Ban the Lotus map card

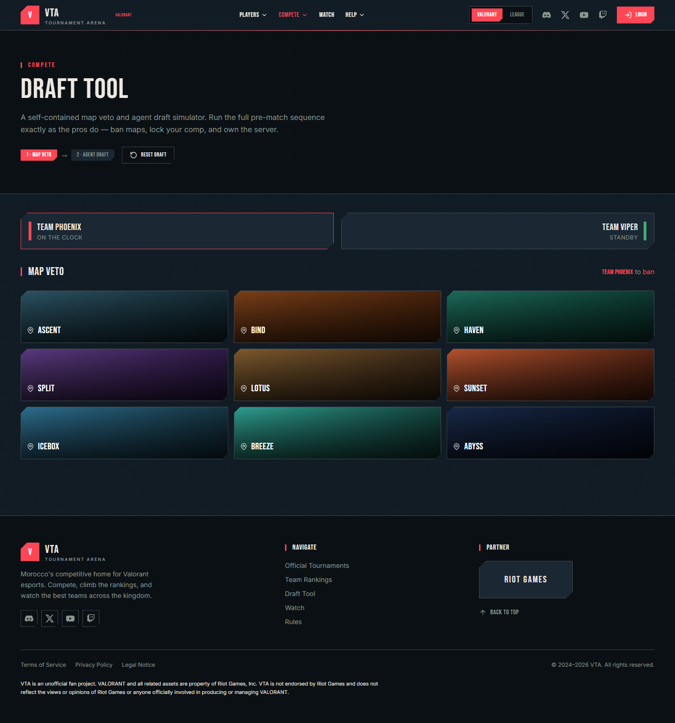[337, 375]
